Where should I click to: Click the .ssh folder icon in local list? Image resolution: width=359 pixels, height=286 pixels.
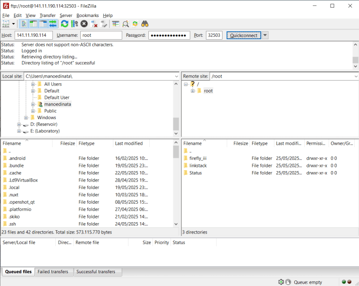(x=5, y=224)
